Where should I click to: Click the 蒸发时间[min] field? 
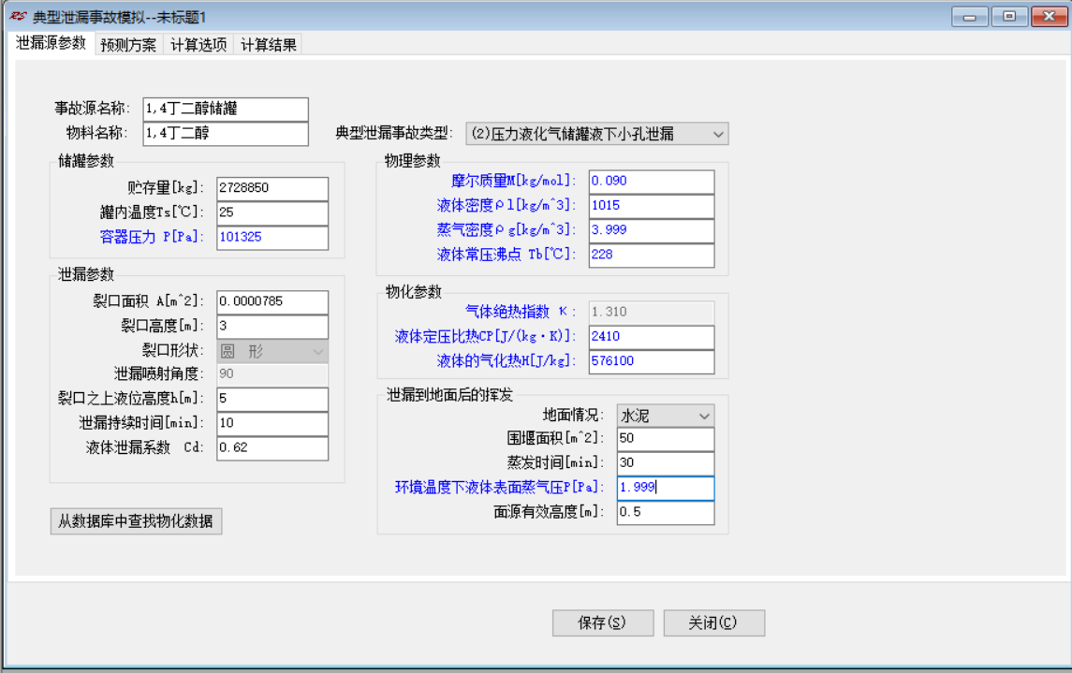[x=666, y=463]
